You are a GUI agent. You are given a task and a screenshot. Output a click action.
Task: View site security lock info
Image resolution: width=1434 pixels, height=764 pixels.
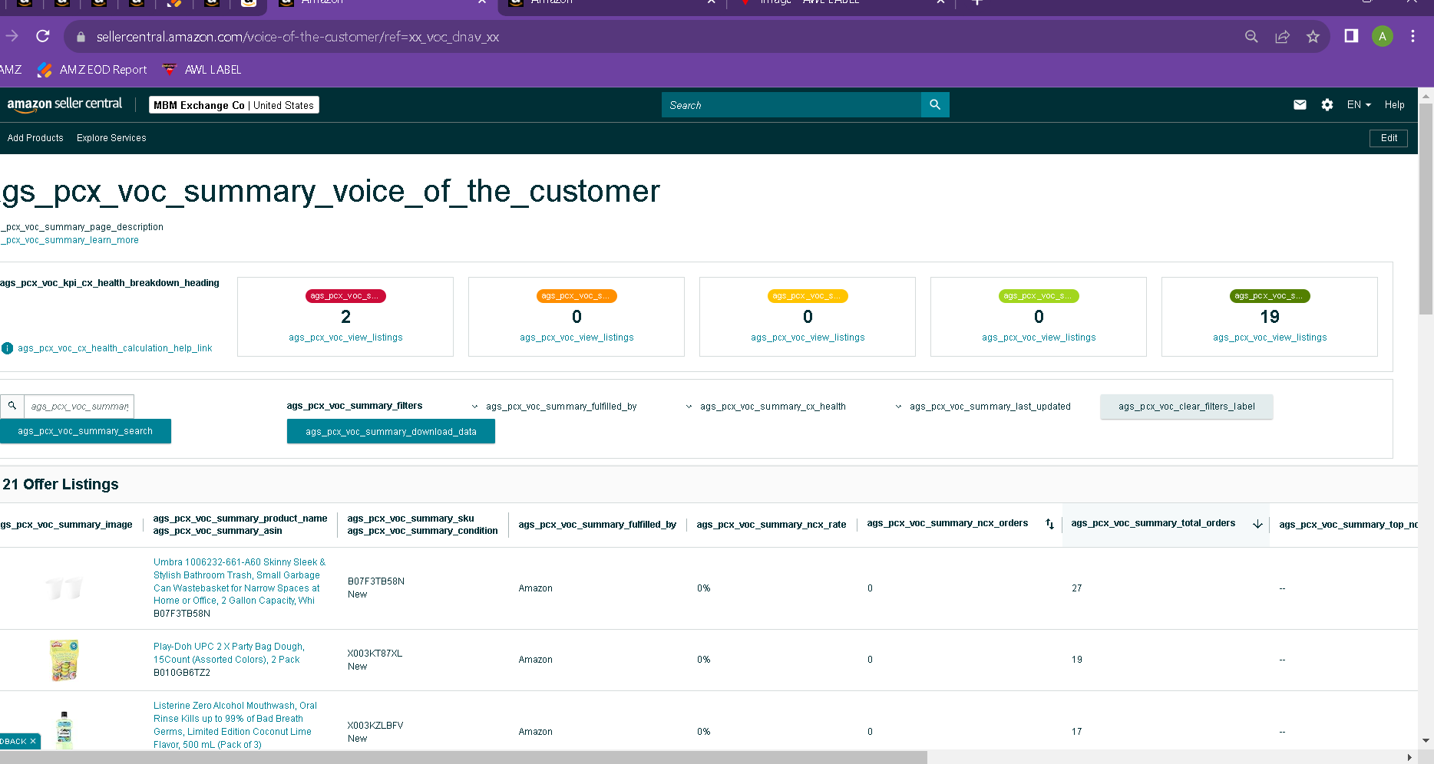click(x=81, y=37)
